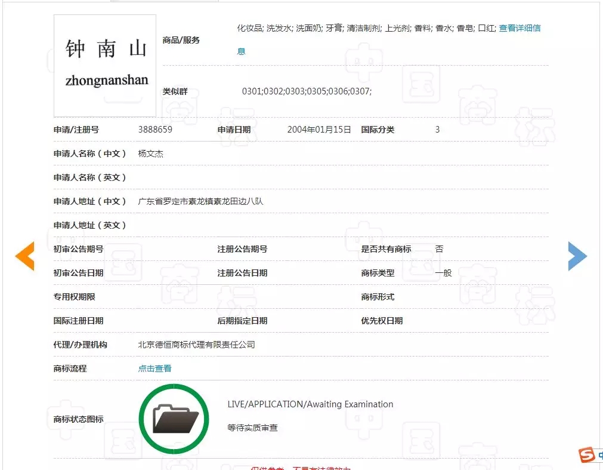Click the Sogou input method icon

(587, 455)
